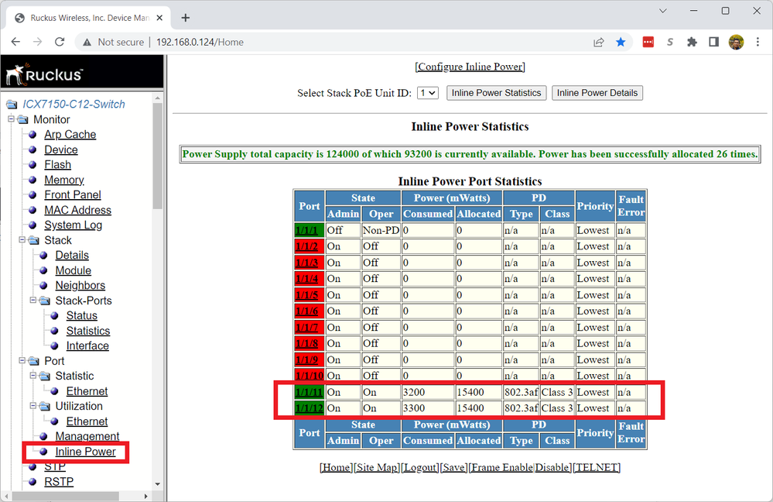This screenshot has width=773, height=502.
Task: Click the Inline Power Statistics button
Action: [x=496, y=93]
